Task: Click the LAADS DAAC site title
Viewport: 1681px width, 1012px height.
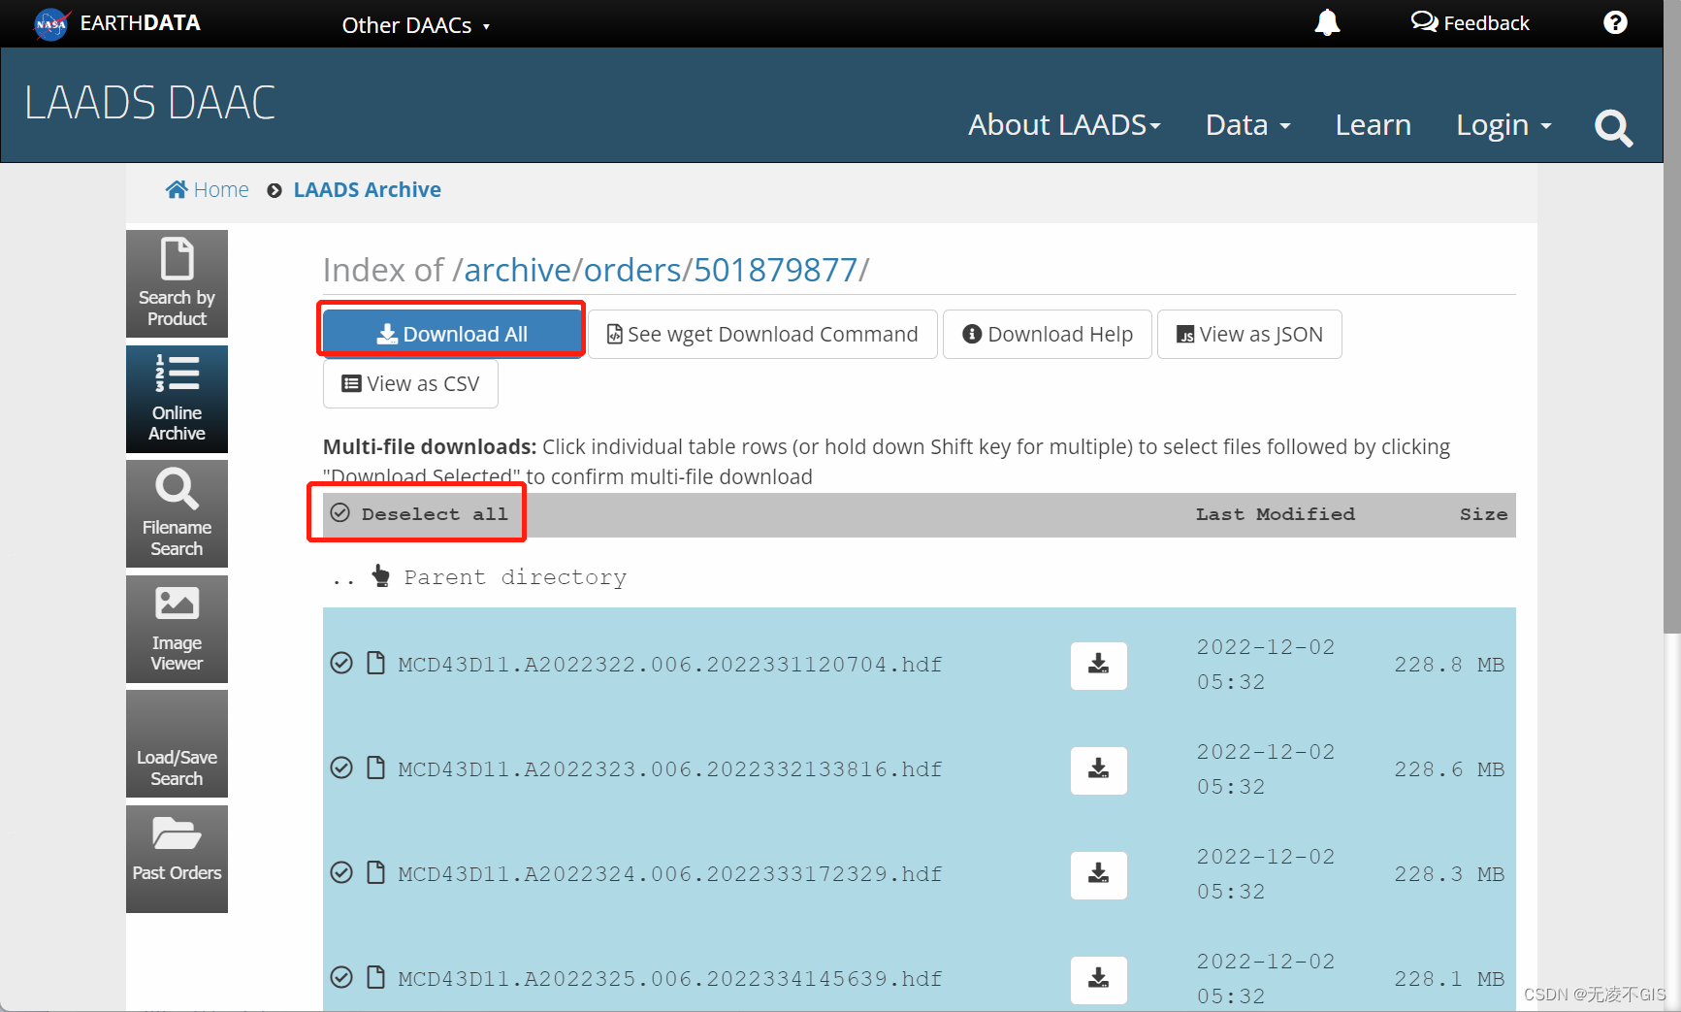Action: pyautogui.click(x=150, y=103)
